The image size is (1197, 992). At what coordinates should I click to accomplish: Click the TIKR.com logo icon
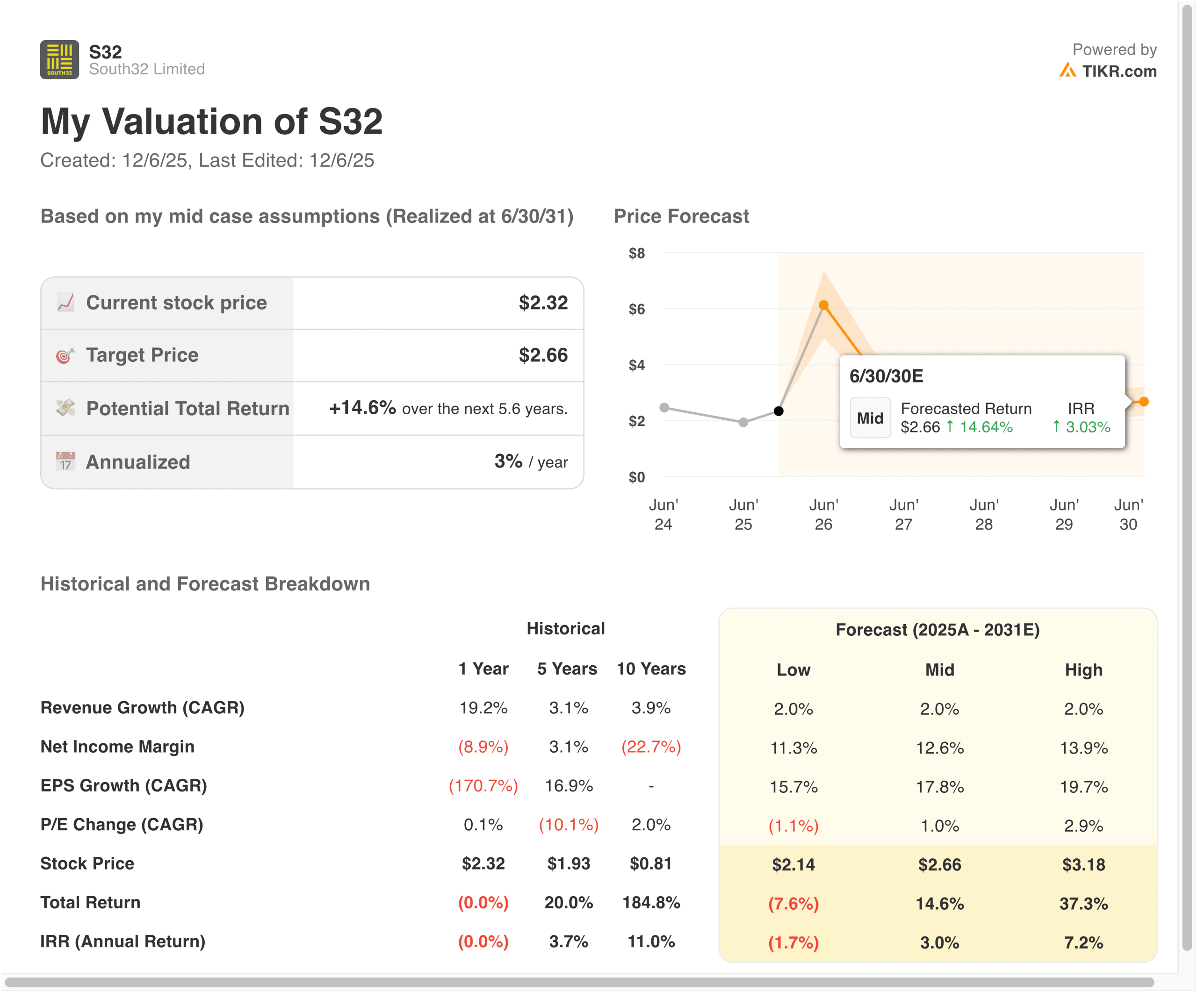tap(1067, 71)
